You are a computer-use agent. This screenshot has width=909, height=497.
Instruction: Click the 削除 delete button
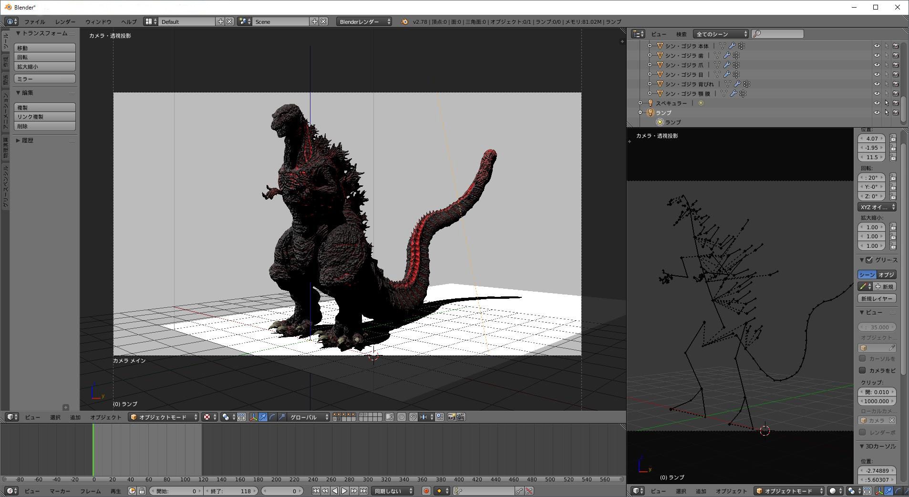pos(45,126)
